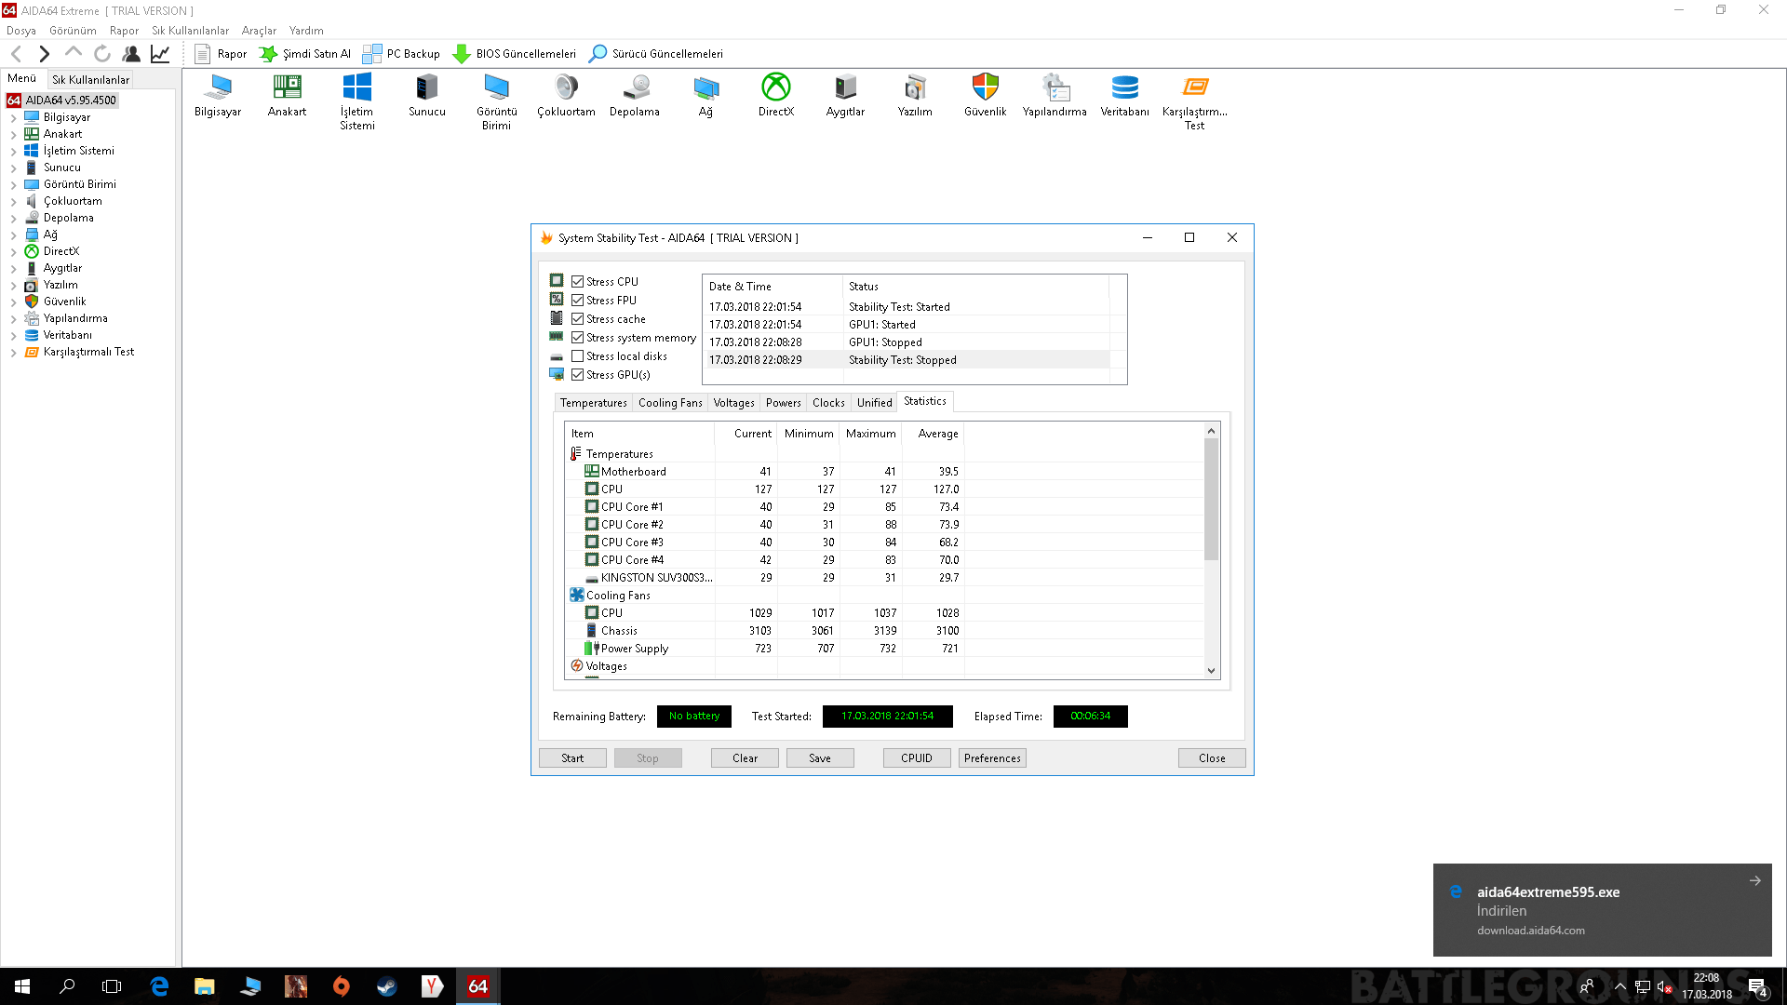1787x1005 pixels.
Task: Switch to the Temperatures tab
Action: [593, 403]
